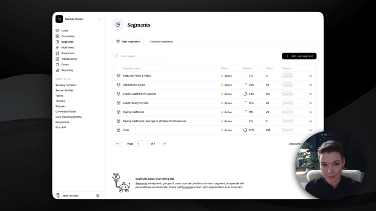
Task: Go to next page arrow
Action: point(164,143)
